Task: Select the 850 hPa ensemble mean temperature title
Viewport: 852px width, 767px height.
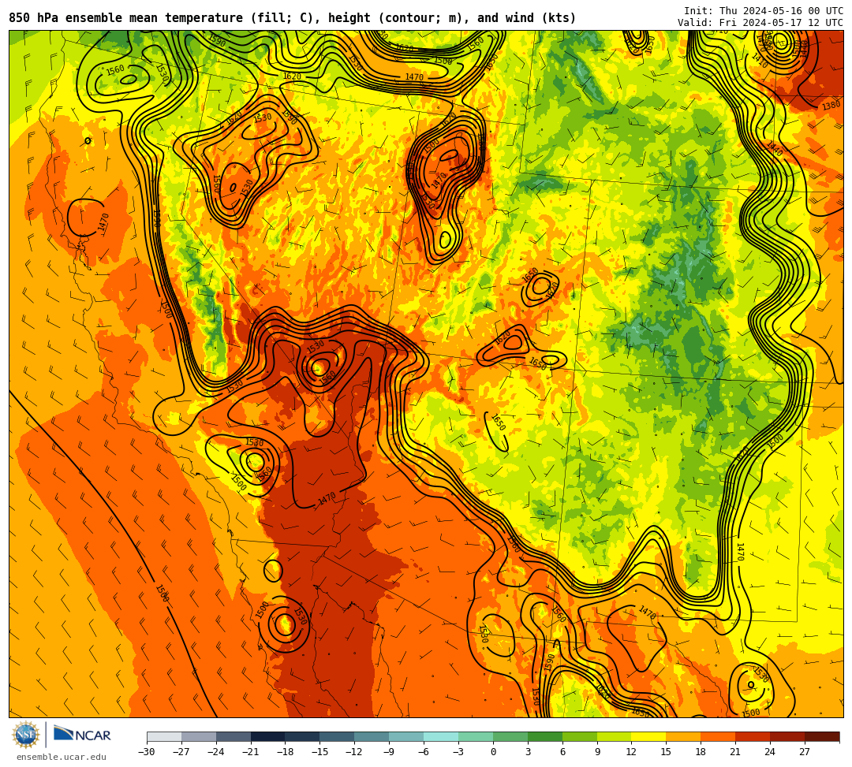Action: click(293, 18)
